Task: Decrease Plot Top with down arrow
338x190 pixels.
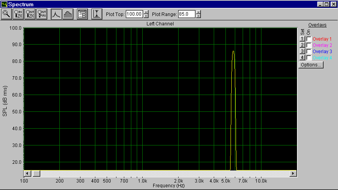Action: [x=146, y=16]
